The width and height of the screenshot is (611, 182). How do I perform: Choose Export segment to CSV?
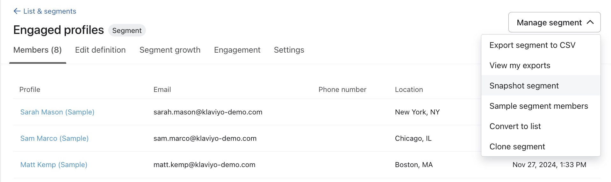click(532, 45)
